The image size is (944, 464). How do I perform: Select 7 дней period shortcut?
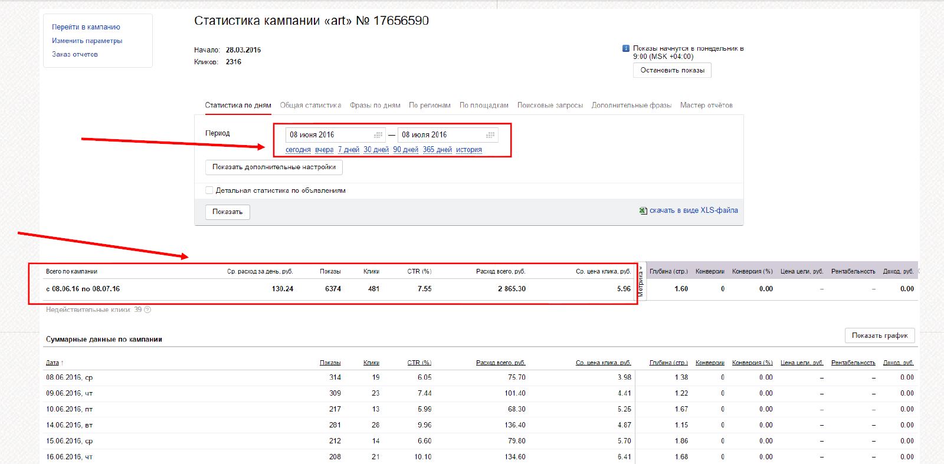point(349,150)
